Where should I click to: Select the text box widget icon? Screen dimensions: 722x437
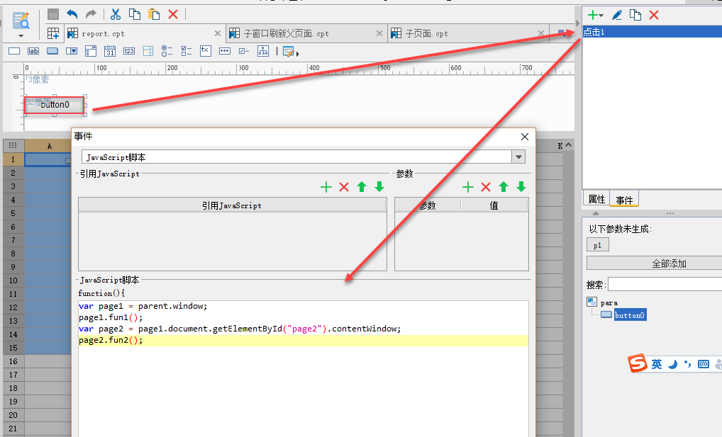click(x=14, y=51)
